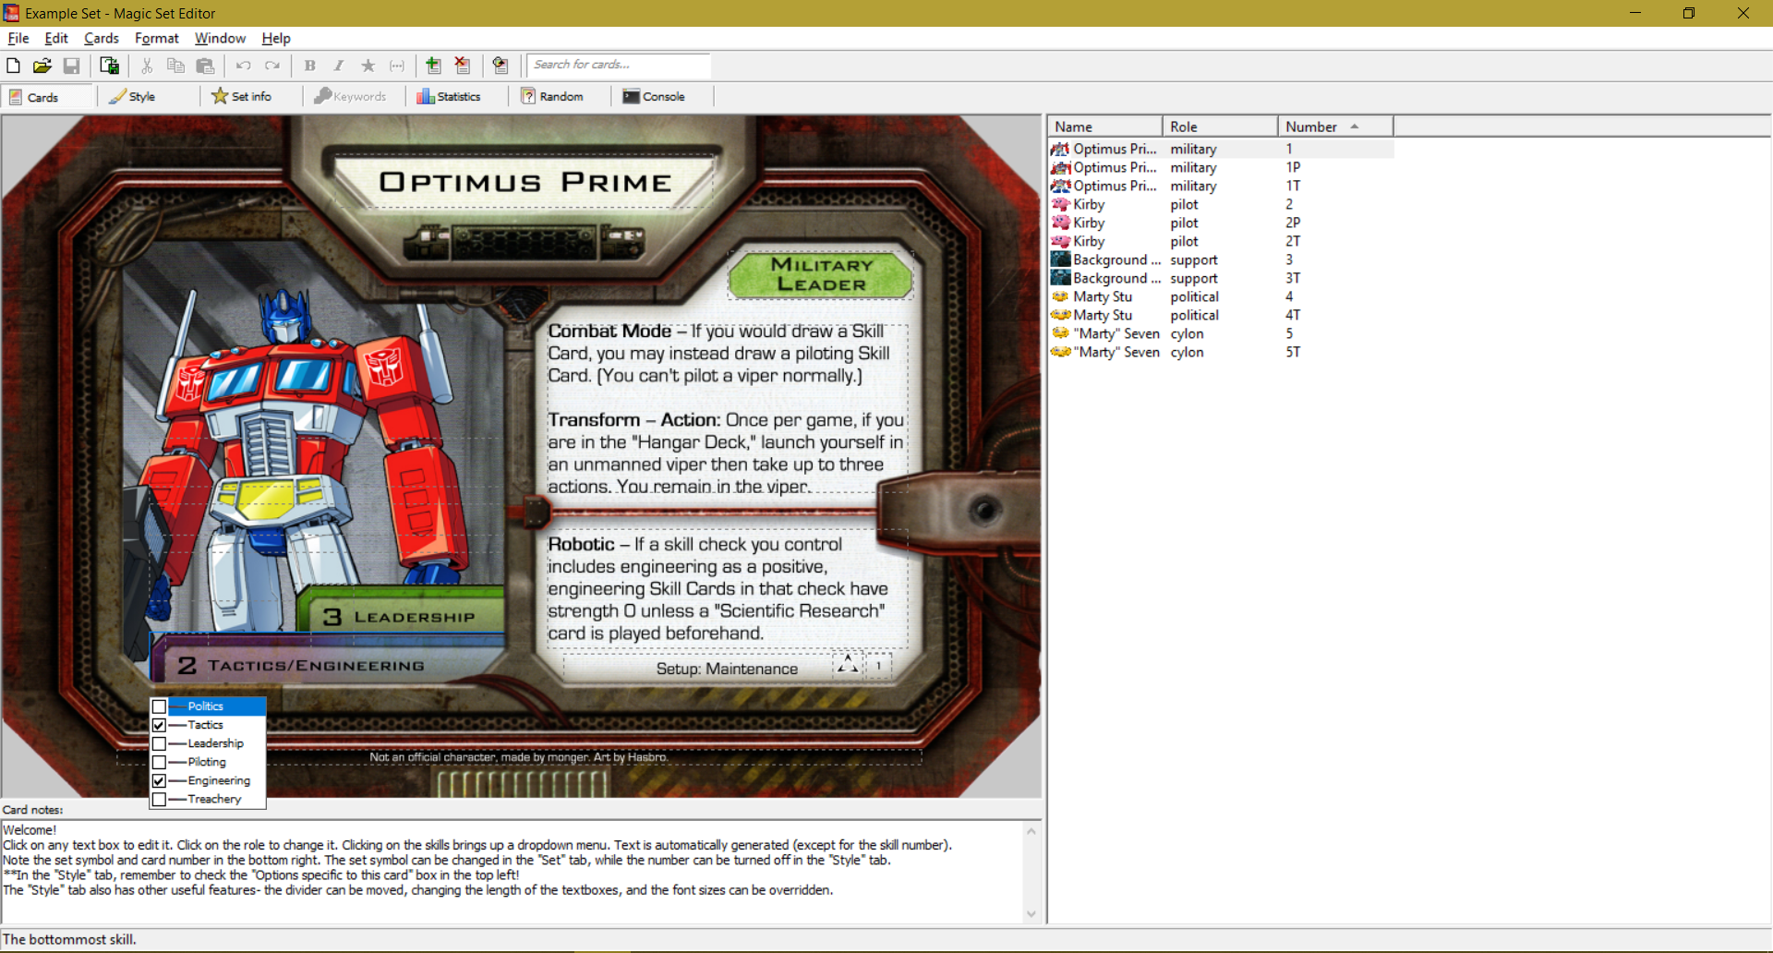Click the card notes scroll-up arrow
Image resolution: width=1773 pixels, height=953 pixels.
1031,831
